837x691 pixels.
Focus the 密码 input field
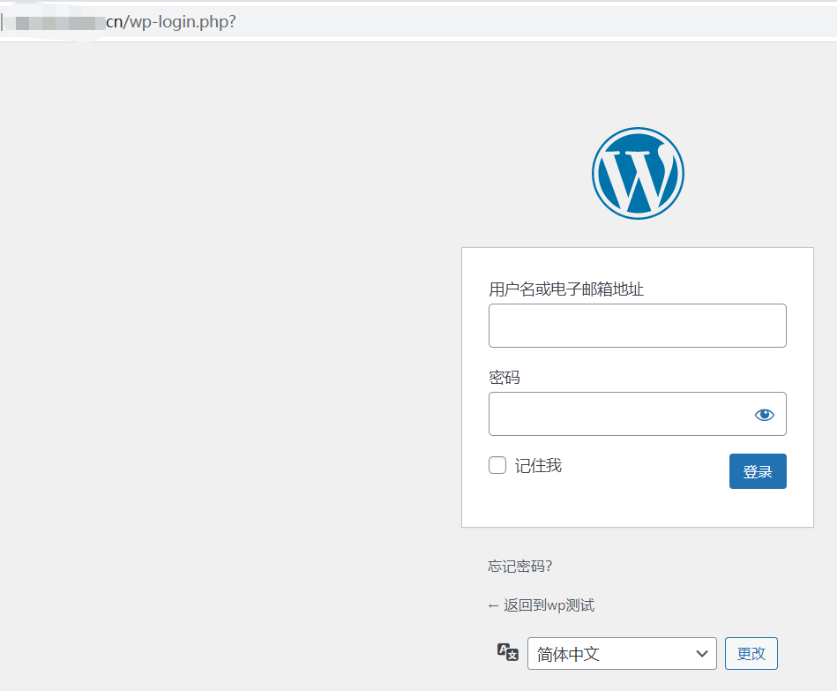click(x=638, y=414)
